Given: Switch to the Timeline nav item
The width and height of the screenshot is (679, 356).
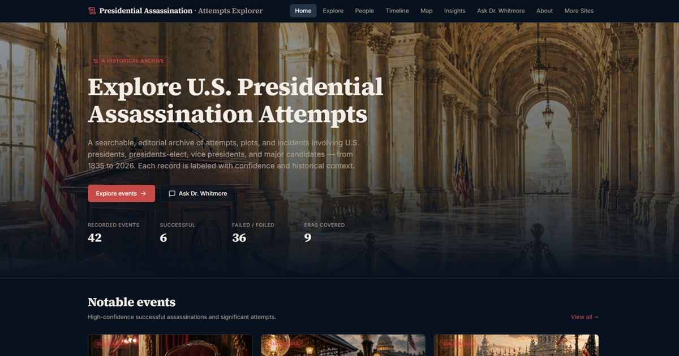Looking at the screenshot, I should [397, 11].
